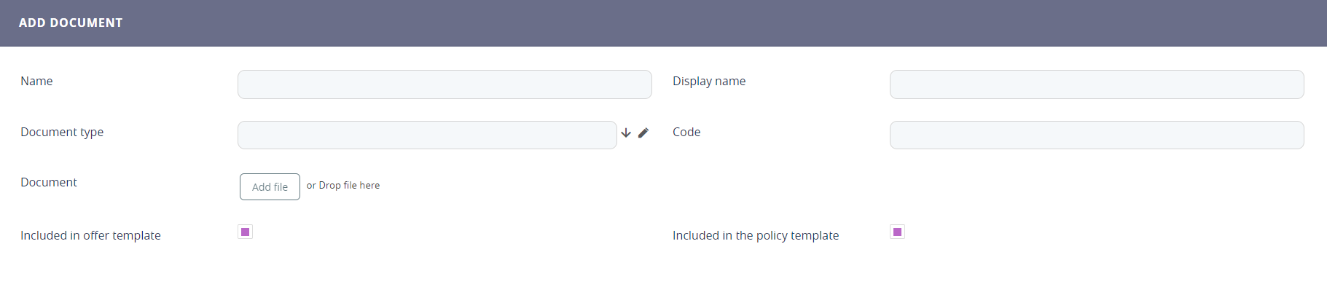
Task: Show document type options with down arrow
Action: (x=626, y=133)
